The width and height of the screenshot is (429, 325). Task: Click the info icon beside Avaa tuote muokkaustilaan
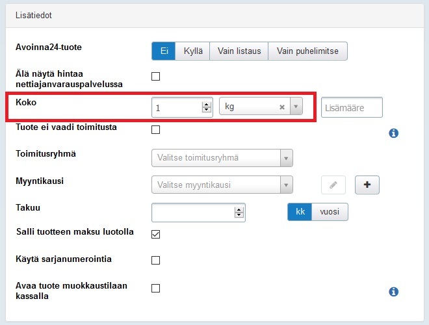click(x=393, y=292)
